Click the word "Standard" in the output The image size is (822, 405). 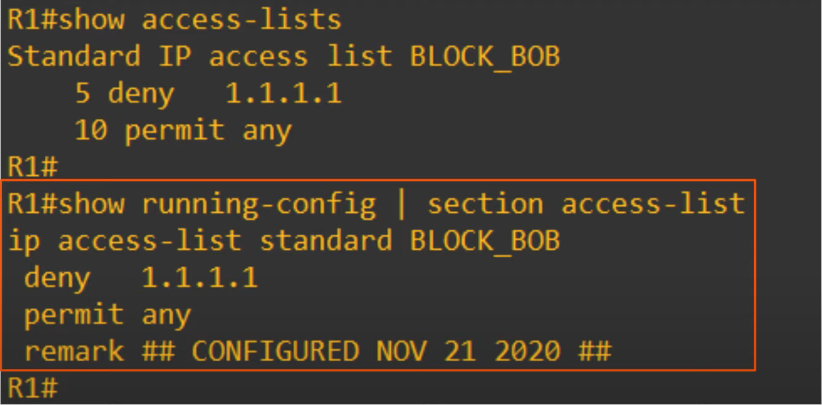(x=74, y=57)
